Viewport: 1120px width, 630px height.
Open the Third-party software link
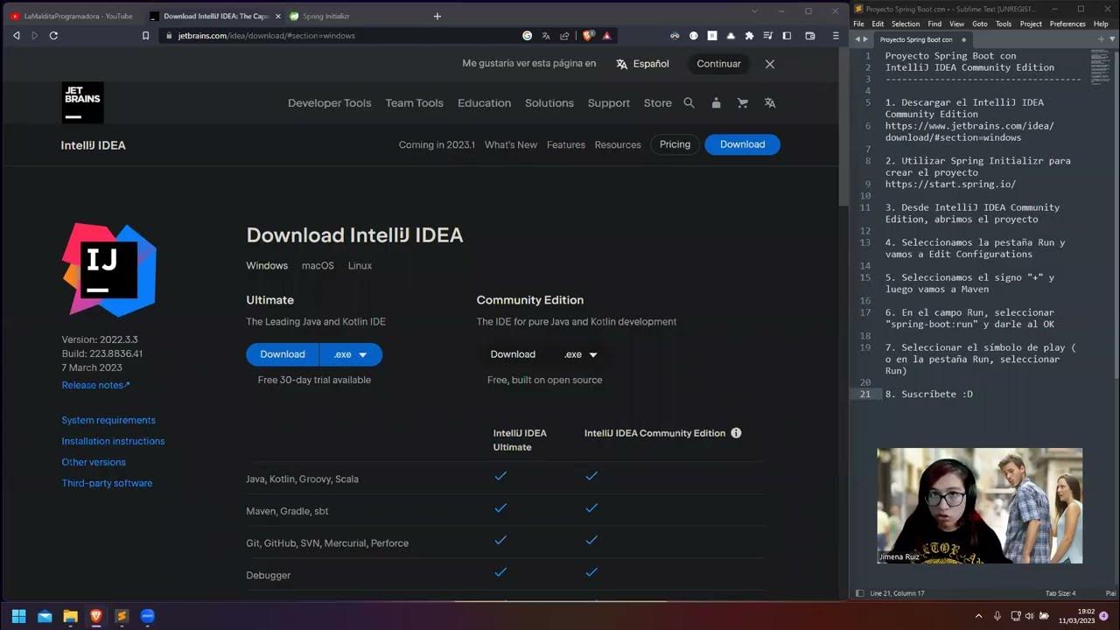[107, 483]
